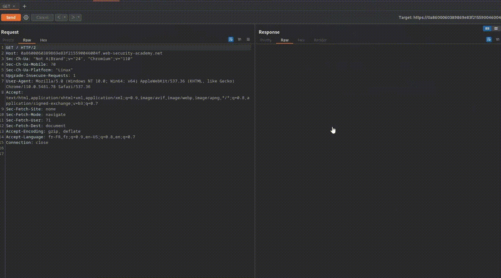The height and width of the screenshot is (278, 501).
Task: Click the Repeater settings gear icon
Action: [26, 17]
